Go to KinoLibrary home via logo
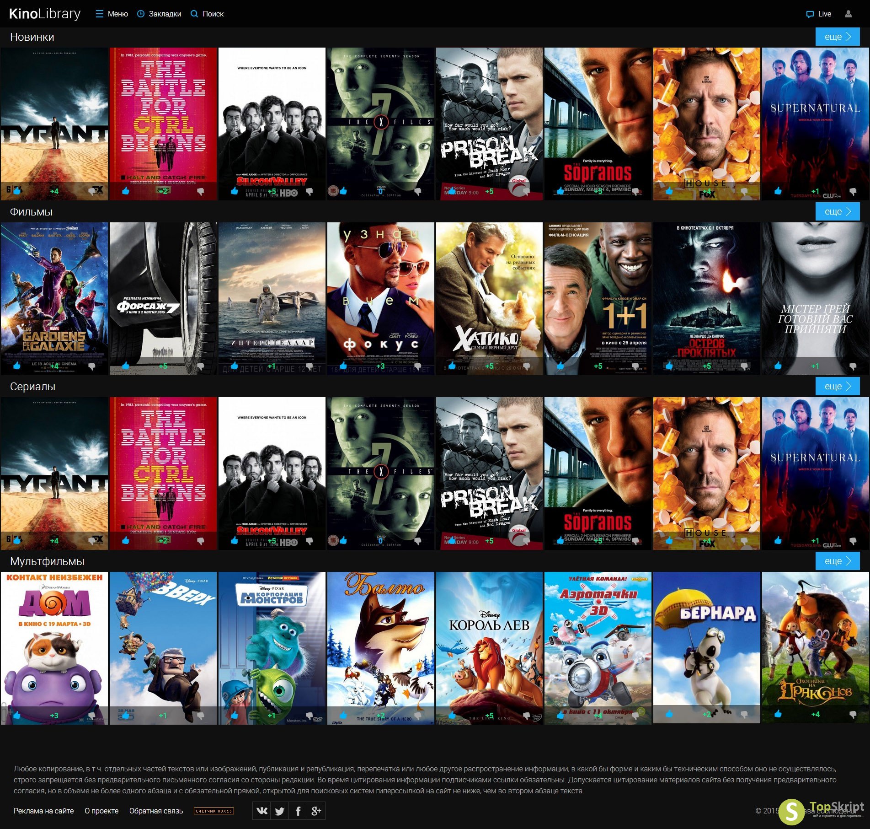The width and height of the screenshot is (870, 829). pyautogui.click(x=44, y=14)
